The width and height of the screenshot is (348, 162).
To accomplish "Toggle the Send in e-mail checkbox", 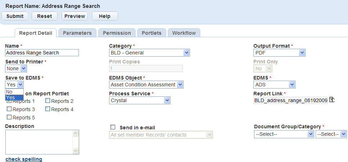I will point(113,127).
